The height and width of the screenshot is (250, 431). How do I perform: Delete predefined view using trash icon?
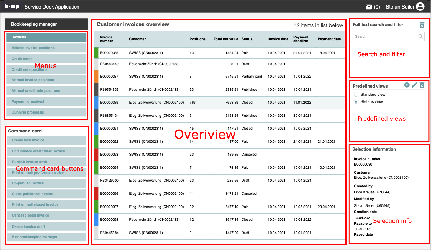[422, 85]
